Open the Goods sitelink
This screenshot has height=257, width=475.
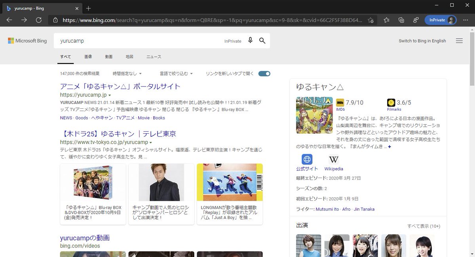click(82, 118)
